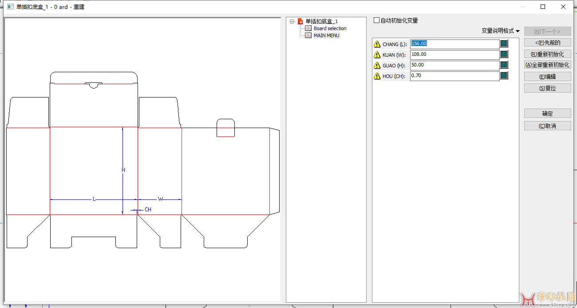The height and width of the screenshot is (308, 577).
Task: Select MAIN MENU in the tree
Action: [x=326, y=35]
